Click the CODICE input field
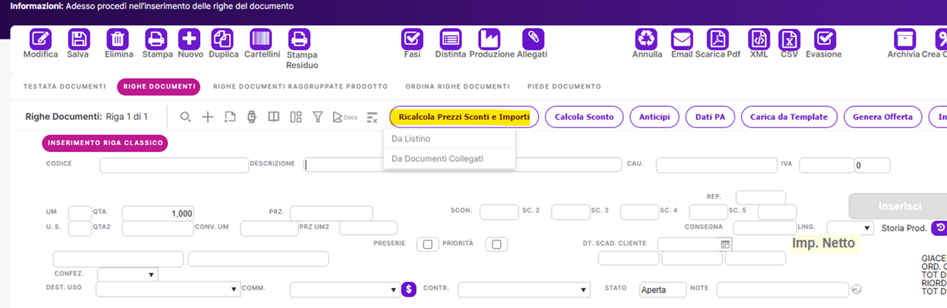 pos(173,165)
